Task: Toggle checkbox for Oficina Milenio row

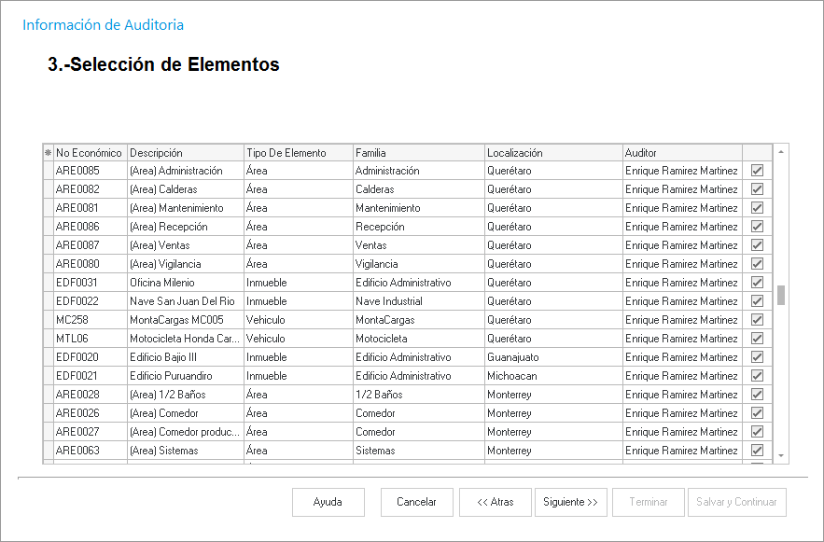Action: pyautogui.click(x=757, y=283)
